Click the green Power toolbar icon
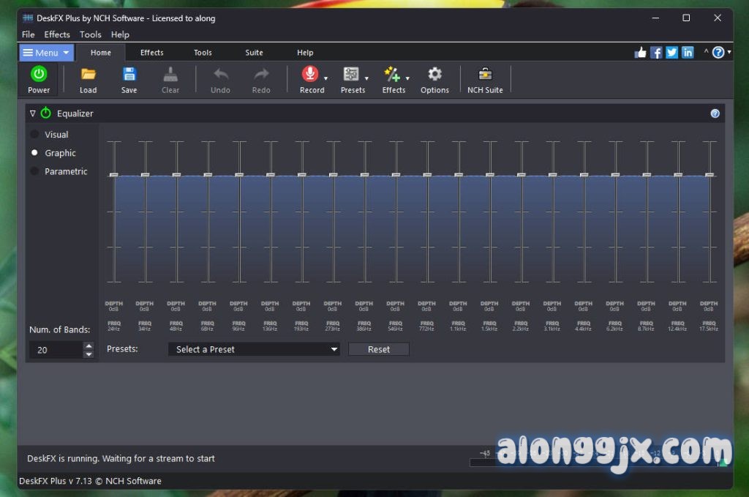 click(39, 74)
